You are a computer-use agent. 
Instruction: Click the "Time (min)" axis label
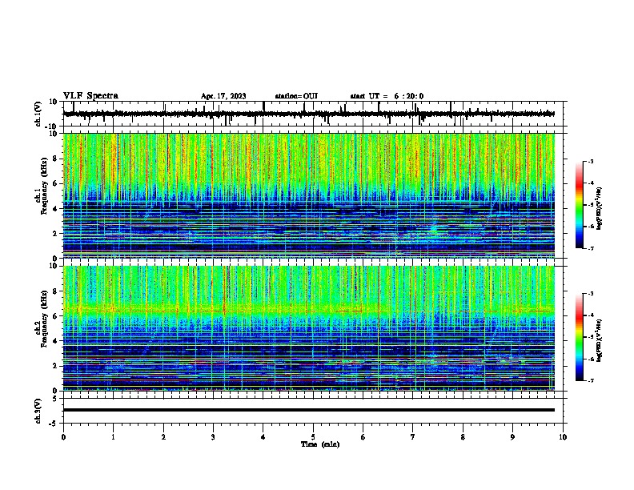(x=320, y=444)
